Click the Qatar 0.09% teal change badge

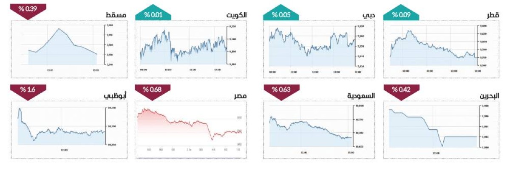click(401, 15)
